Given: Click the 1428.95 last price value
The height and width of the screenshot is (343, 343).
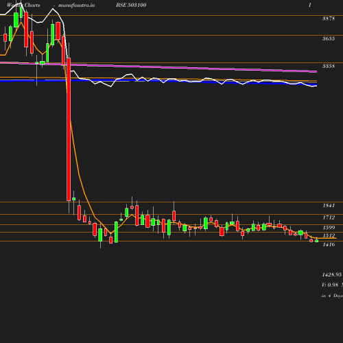Looking at the screenshot, I should (332, 274).
